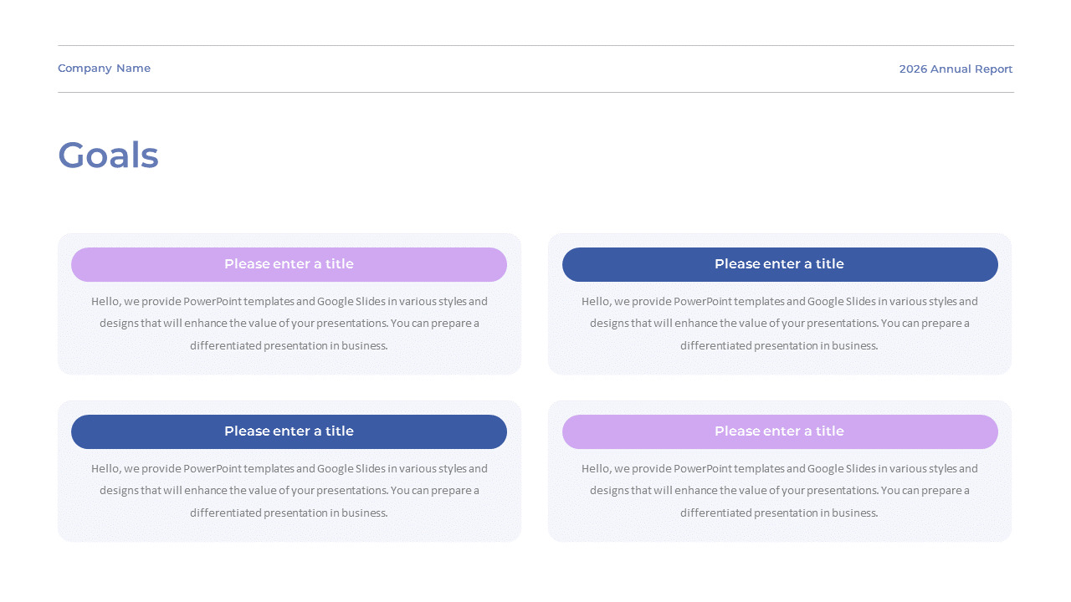The width and height of the screenshot is (1071, 602).
Task: Click the Company Name header text
Action: pos(104,69)
